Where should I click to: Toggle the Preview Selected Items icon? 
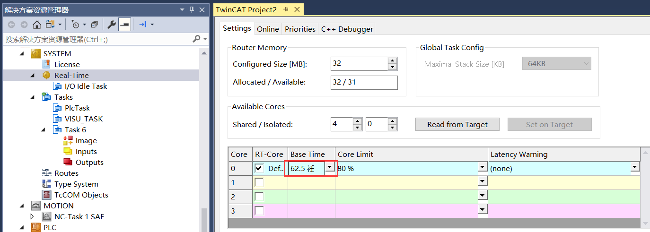click(x=124, y=25)
